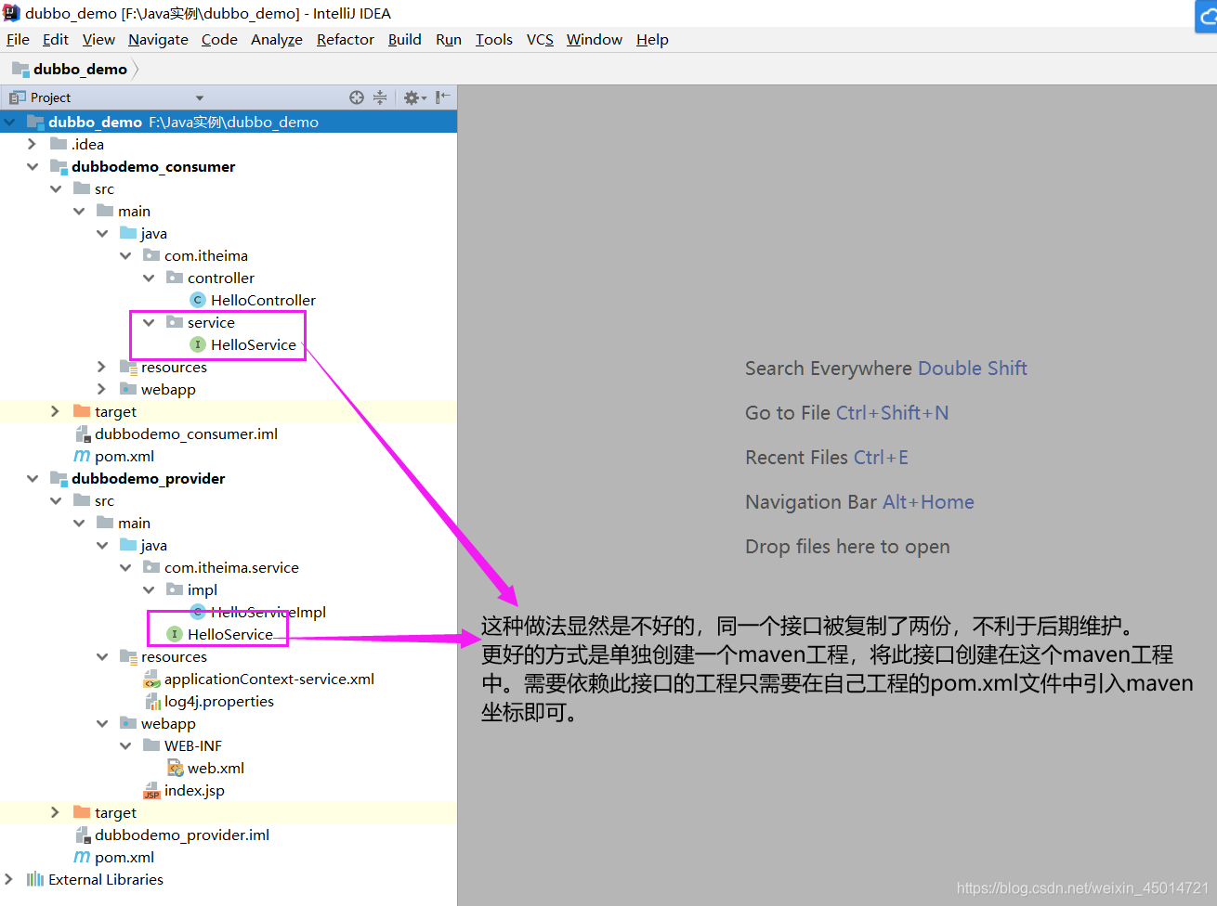Open the Analyze menu

[277, 39]
